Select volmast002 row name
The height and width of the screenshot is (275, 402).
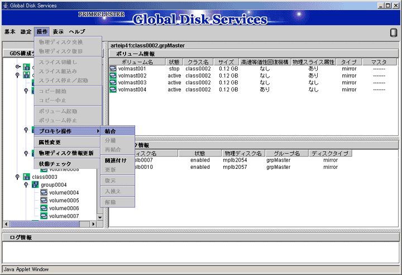[132, 75]
